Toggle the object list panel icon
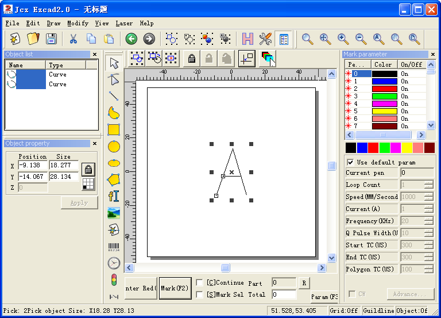The width and height of the screenshot is (441, 318). [284, 39]
